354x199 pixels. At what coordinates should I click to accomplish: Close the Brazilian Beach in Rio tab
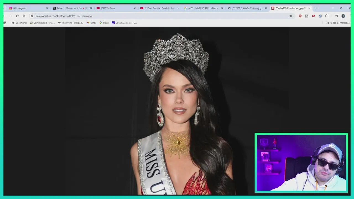coord(178,8)
